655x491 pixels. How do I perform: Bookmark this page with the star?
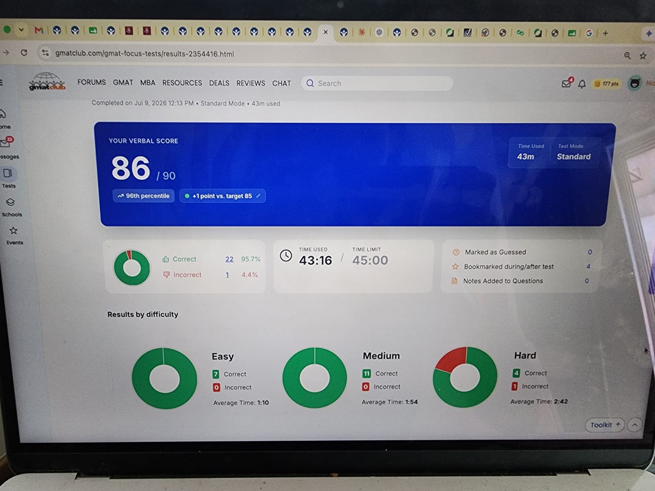643,56
